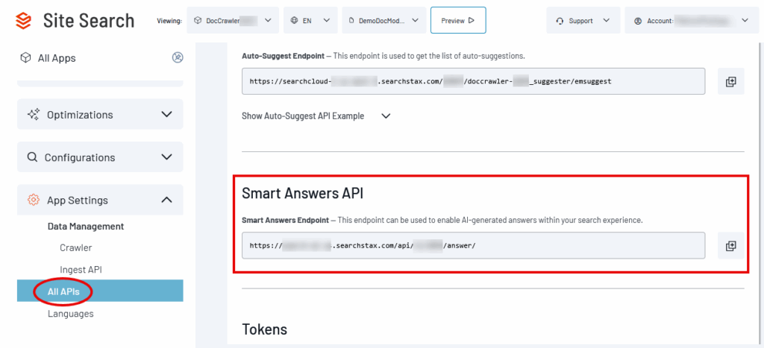764x348 pixels.
Task: Go to Ingest API page
Action: (x=81, y=270)
